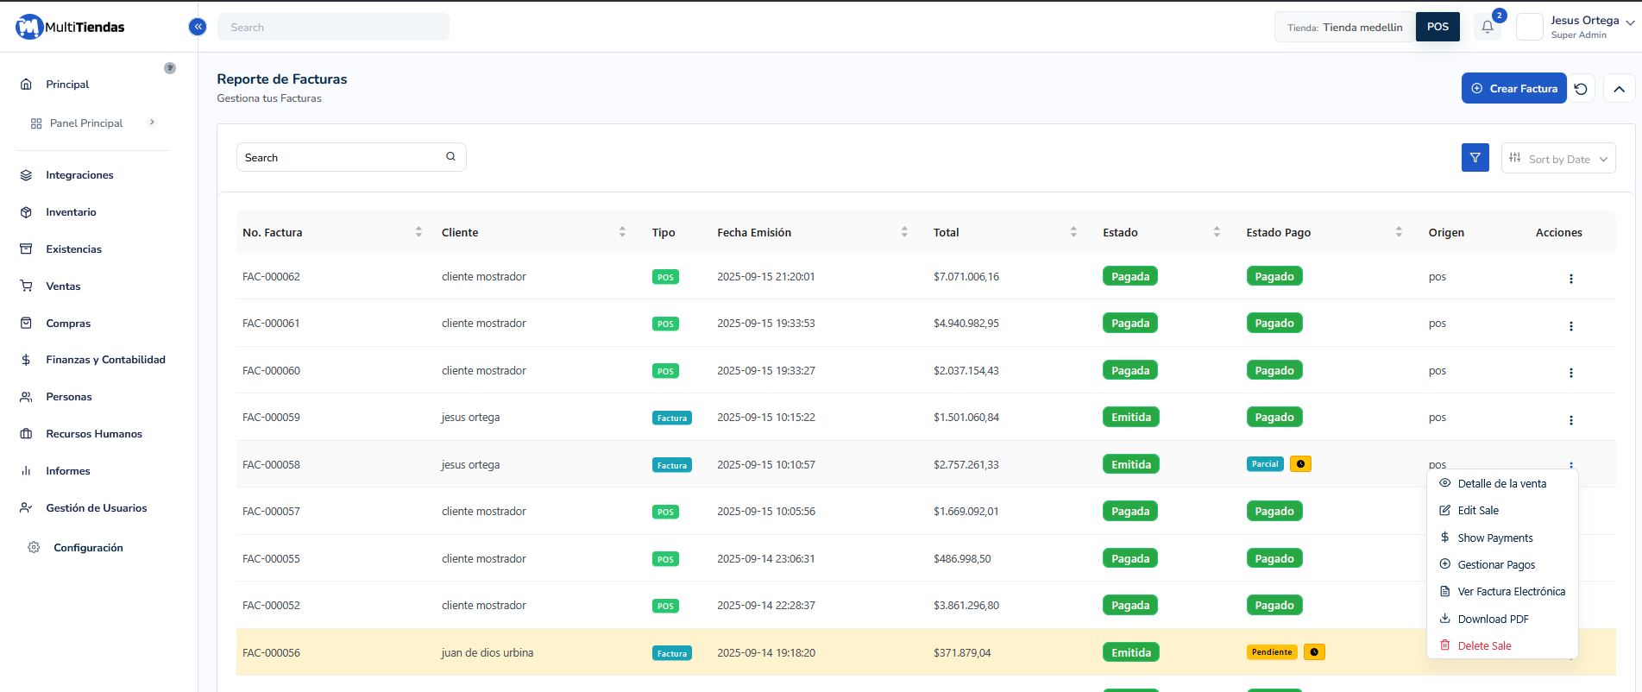The height and width of the screenshot is (692, 1642).
Task: Open actions menu for FAC-000062
Action: (x=1571, y=279)
